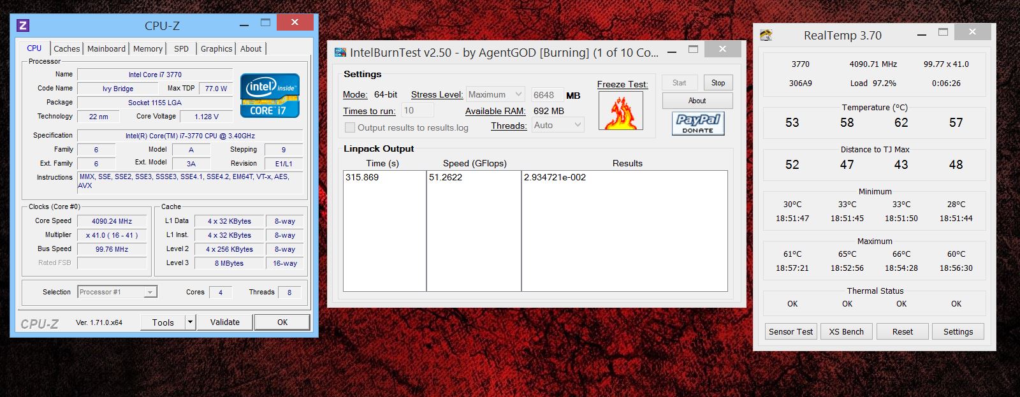Stop the running burn test
The width and height of the screenshot is (1020, 397).
[x=718, y=83]
